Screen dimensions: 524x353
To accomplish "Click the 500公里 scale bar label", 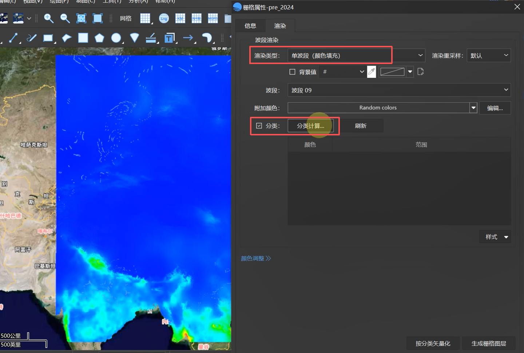I will click(11, 336).
